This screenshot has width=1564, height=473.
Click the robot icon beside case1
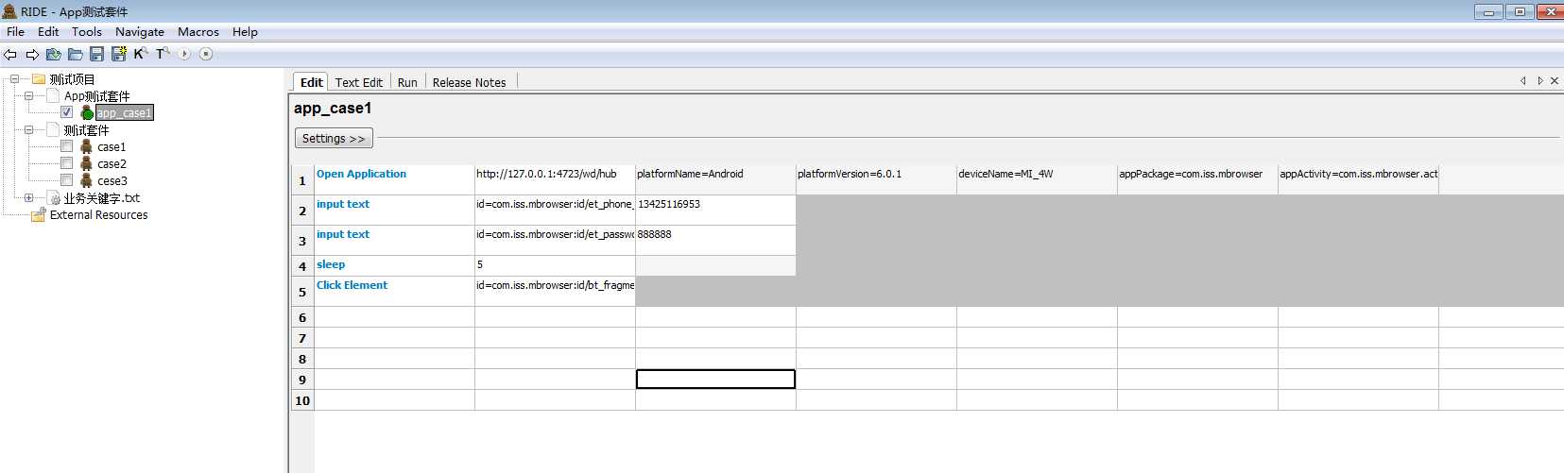click(x=86, y=146)
